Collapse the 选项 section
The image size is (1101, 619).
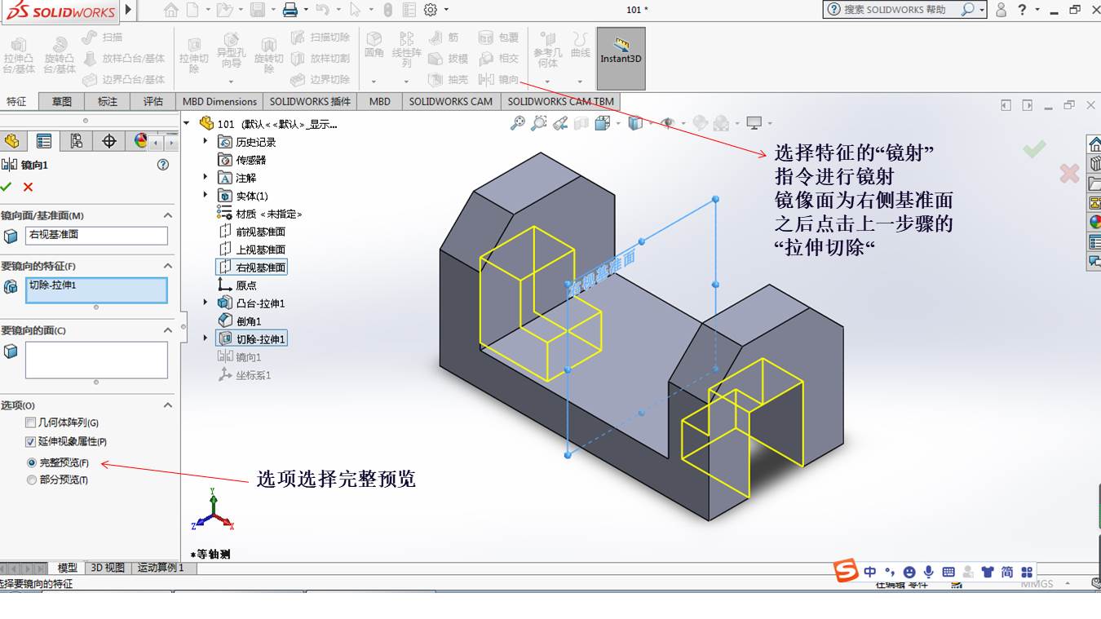(168, 405)
